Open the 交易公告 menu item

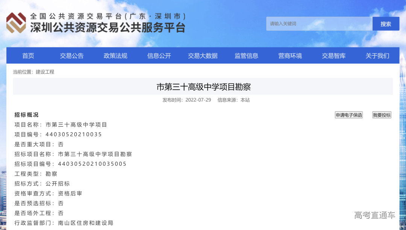coord(71,56)
